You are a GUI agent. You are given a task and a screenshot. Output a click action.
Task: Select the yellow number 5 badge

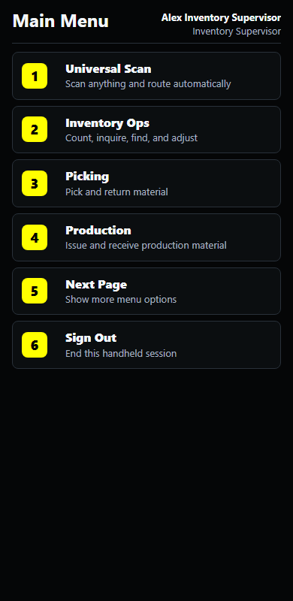click(x=35, y=291)
